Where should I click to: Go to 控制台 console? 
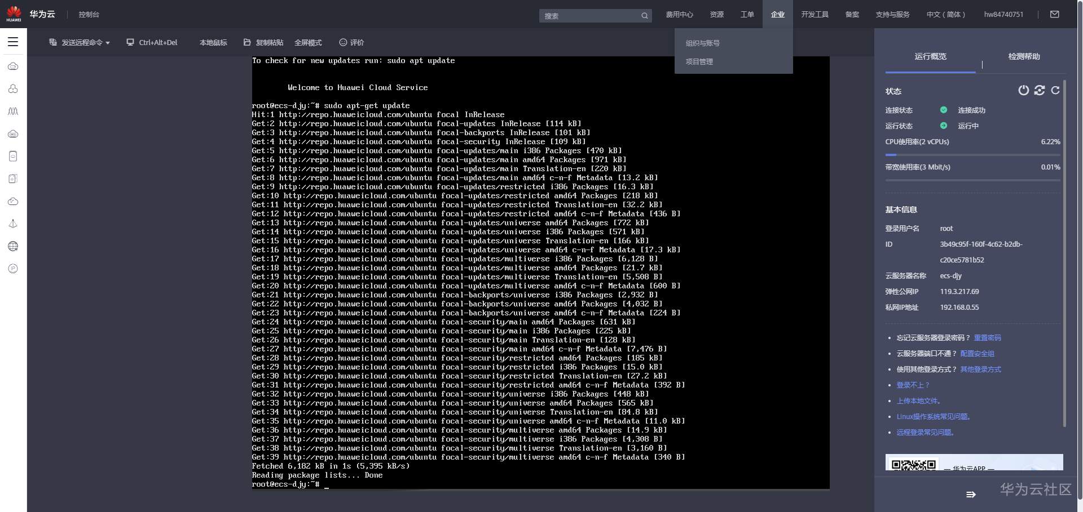tap(89, 15)
